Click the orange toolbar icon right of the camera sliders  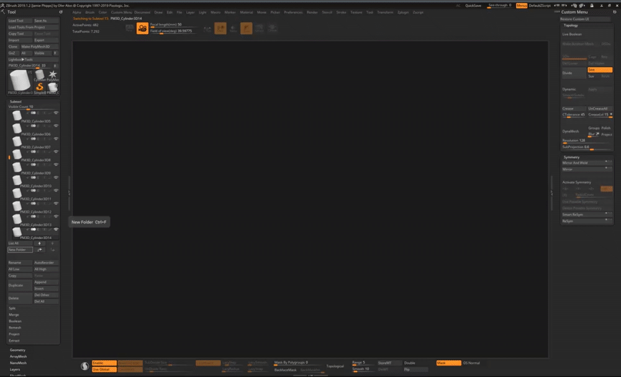(220, 28)
